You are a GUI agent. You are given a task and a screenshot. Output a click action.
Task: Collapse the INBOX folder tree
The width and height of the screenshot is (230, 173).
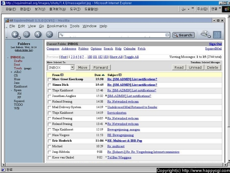point(8,57)
